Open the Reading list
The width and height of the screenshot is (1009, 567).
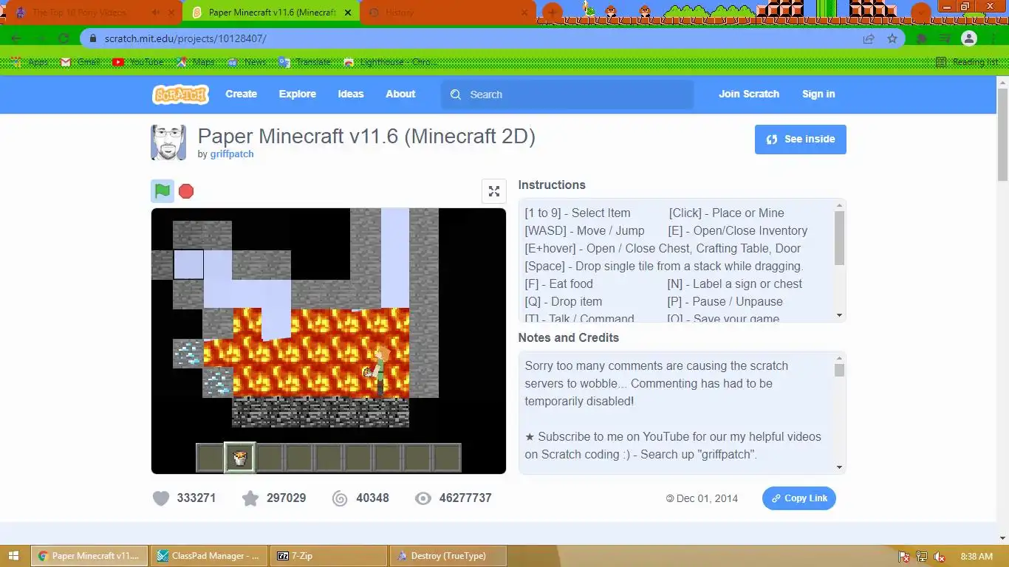coord(966,62)
